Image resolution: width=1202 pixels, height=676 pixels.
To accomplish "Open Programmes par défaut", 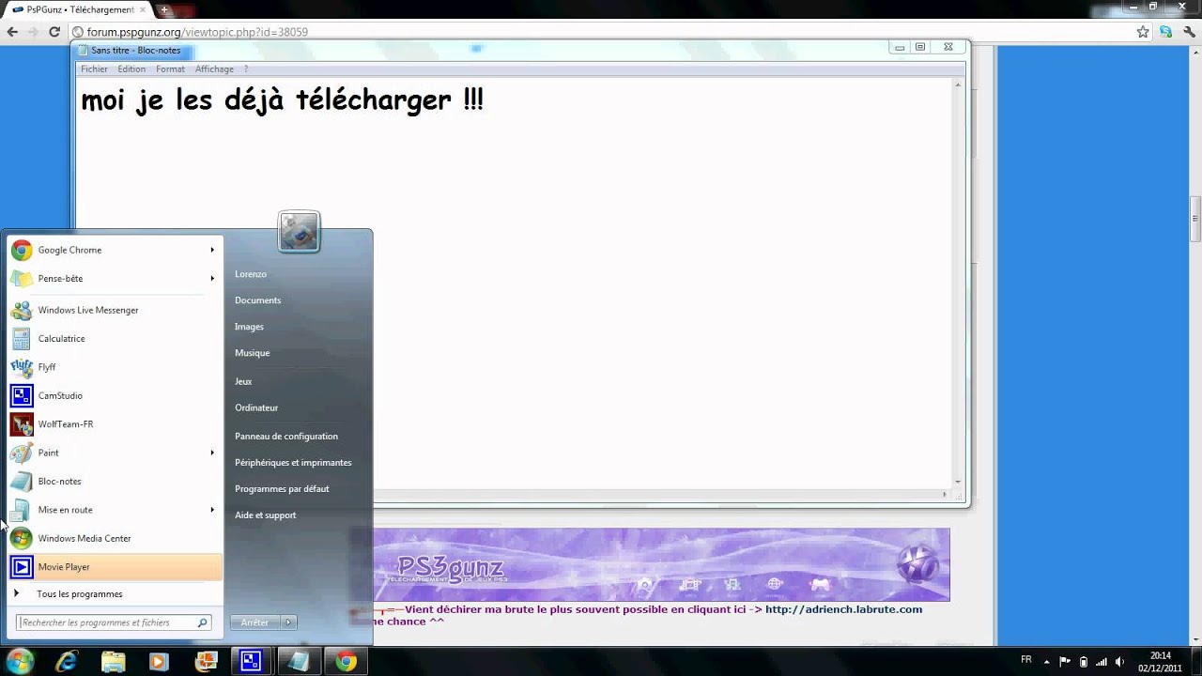I will pyautogui.click(x=282, y=489).
